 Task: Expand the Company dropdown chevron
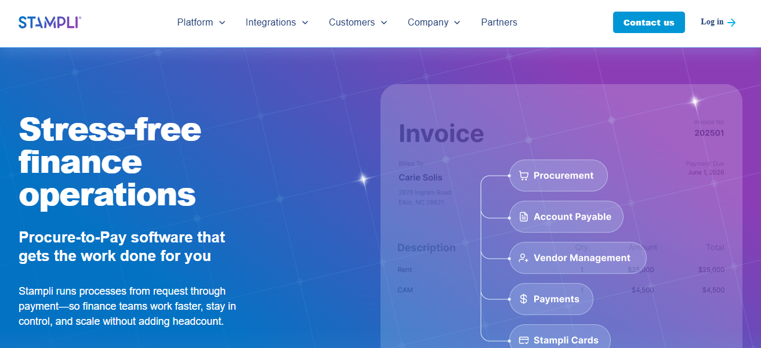[x=457, y=23]
